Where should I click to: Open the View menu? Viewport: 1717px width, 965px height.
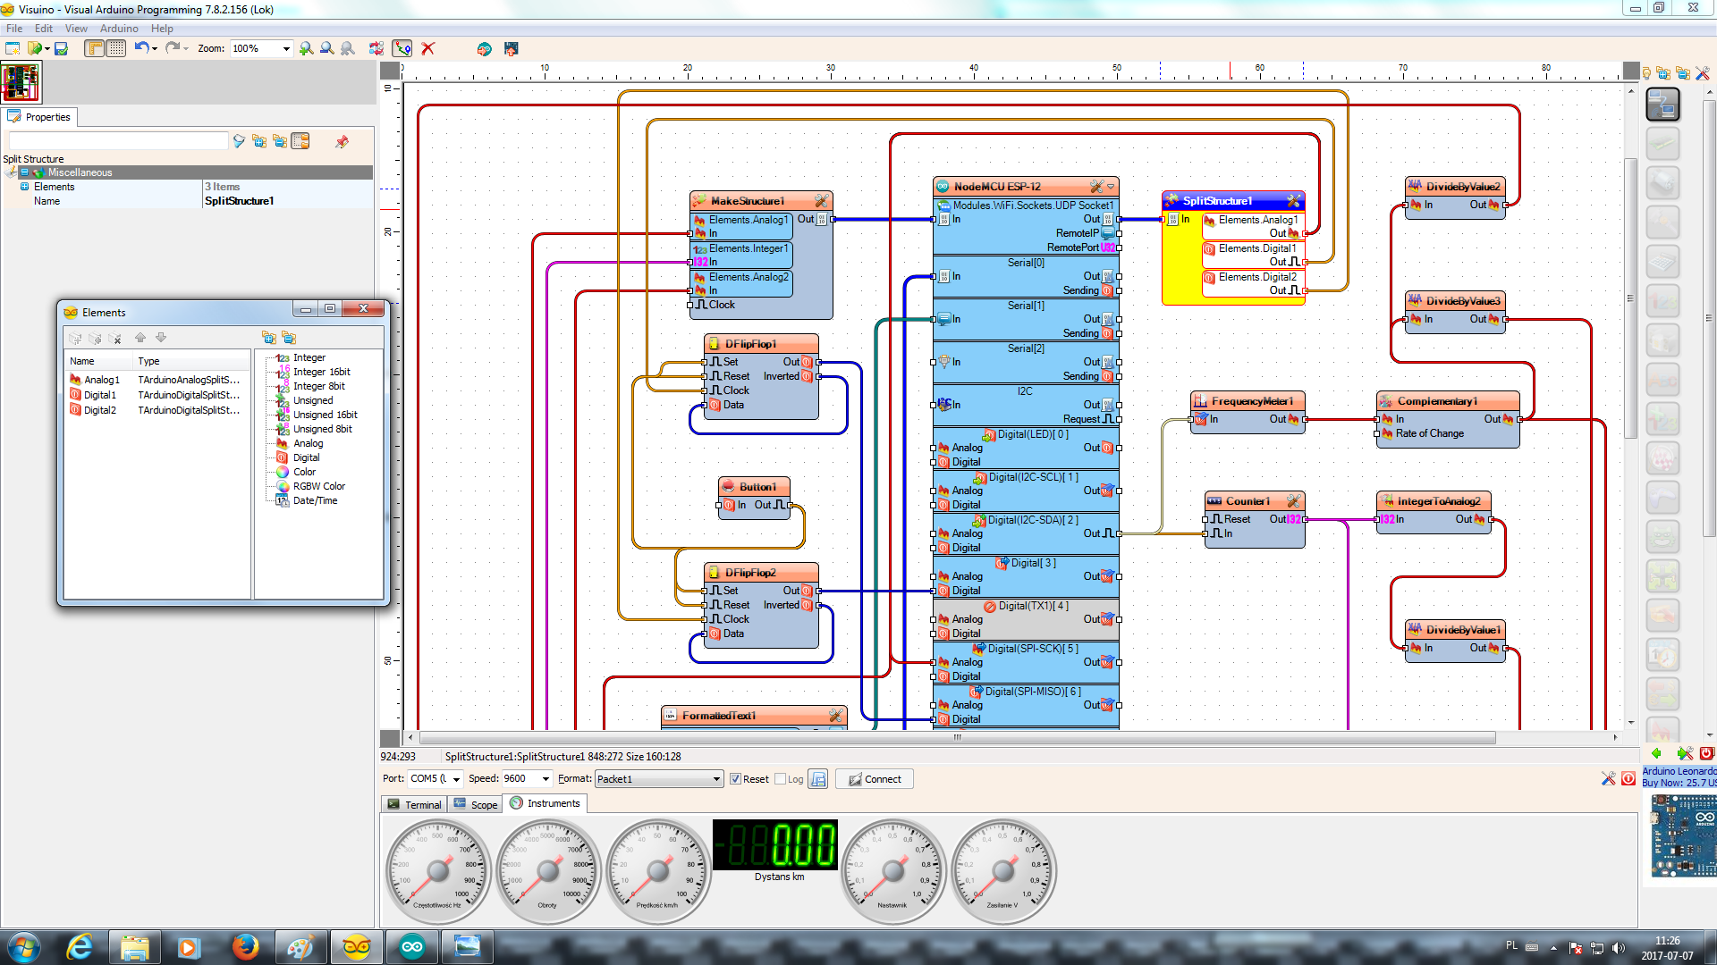pyautogui.click(x=76, y=29)
